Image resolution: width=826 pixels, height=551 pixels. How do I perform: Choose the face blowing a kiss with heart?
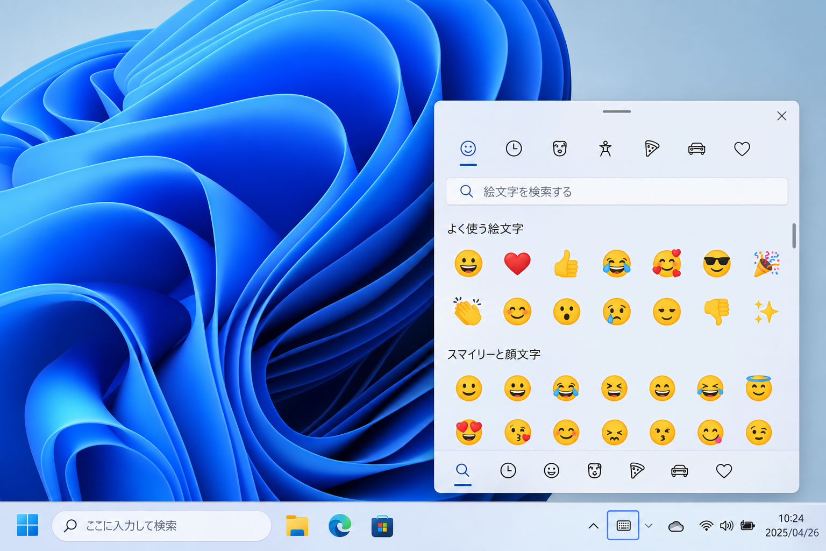click(x=518, y=432)
